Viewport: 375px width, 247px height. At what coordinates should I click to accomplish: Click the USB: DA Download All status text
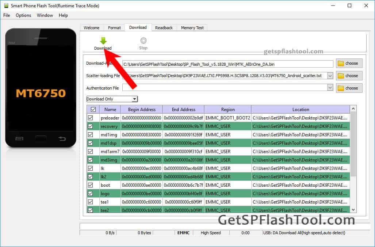click(304, 233)
